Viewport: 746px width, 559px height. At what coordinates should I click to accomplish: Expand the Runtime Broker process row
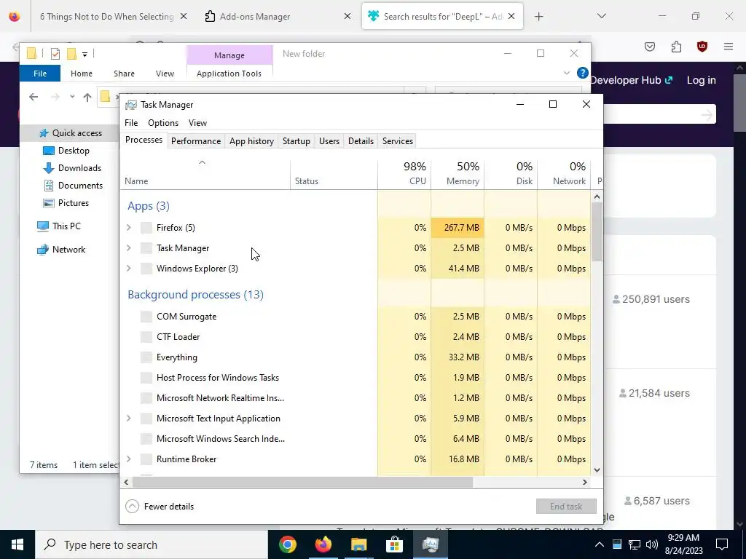pyautogui.click(x=128, y=459)
